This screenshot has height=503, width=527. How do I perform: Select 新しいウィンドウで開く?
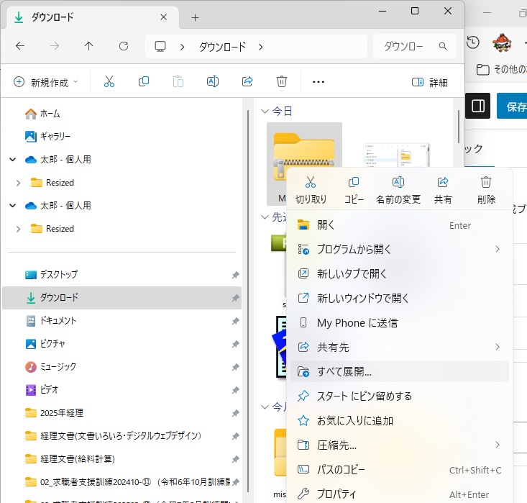[399, 298]
